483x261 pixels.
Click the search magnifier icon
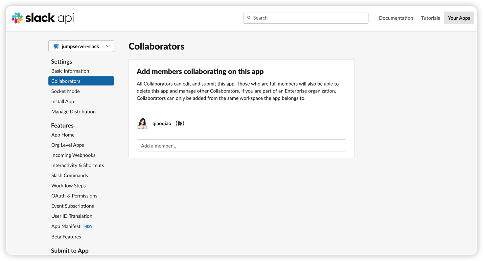click(249, 18)
